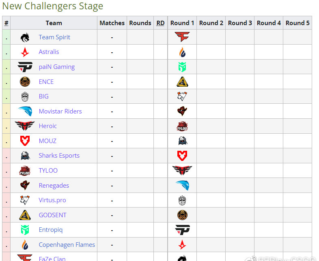Image resolution: width=319 pixels, height=261 pixels.
Task: Click the Team Spirit logo icon
Action: [25, 37]
